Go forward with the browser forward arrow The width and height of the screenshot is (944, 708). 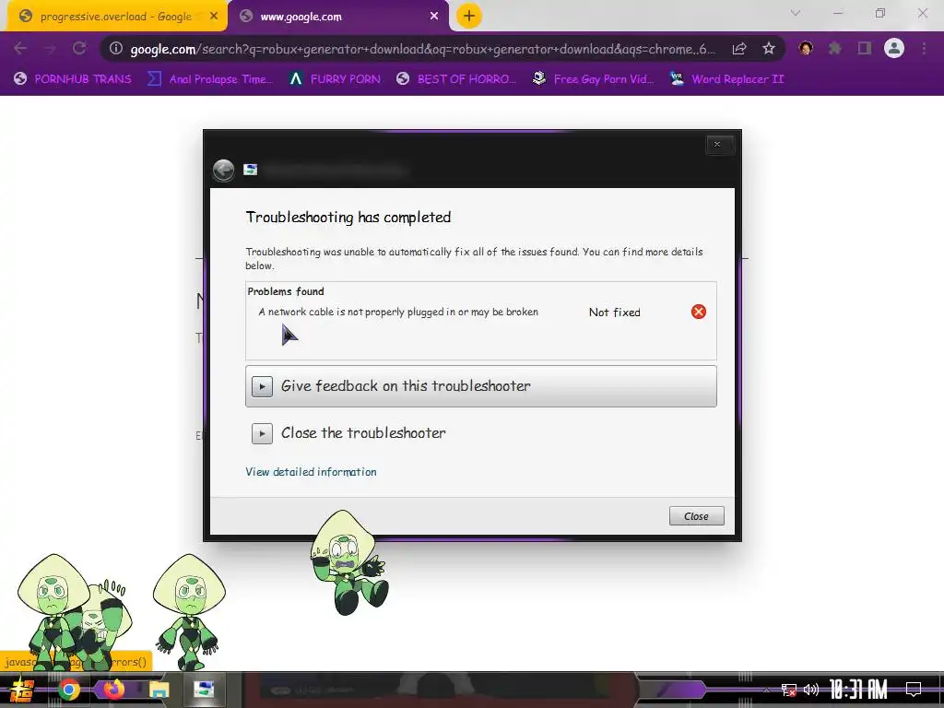tap(50, 49)
